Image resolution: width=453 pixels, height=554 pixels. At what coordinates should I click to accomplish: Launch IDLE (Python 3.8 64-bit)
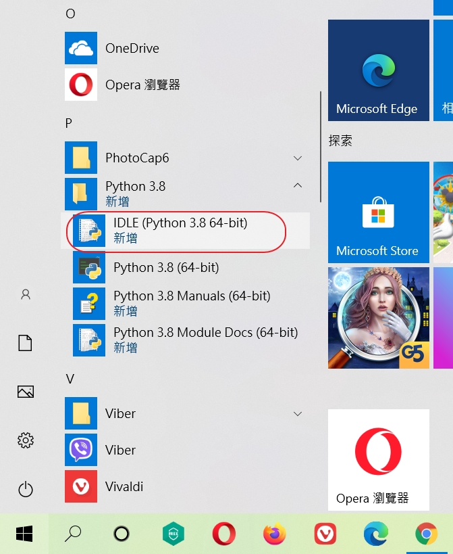186,231
